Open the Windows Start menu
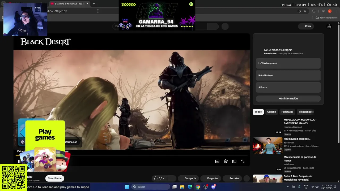 (x=127, y=187)
